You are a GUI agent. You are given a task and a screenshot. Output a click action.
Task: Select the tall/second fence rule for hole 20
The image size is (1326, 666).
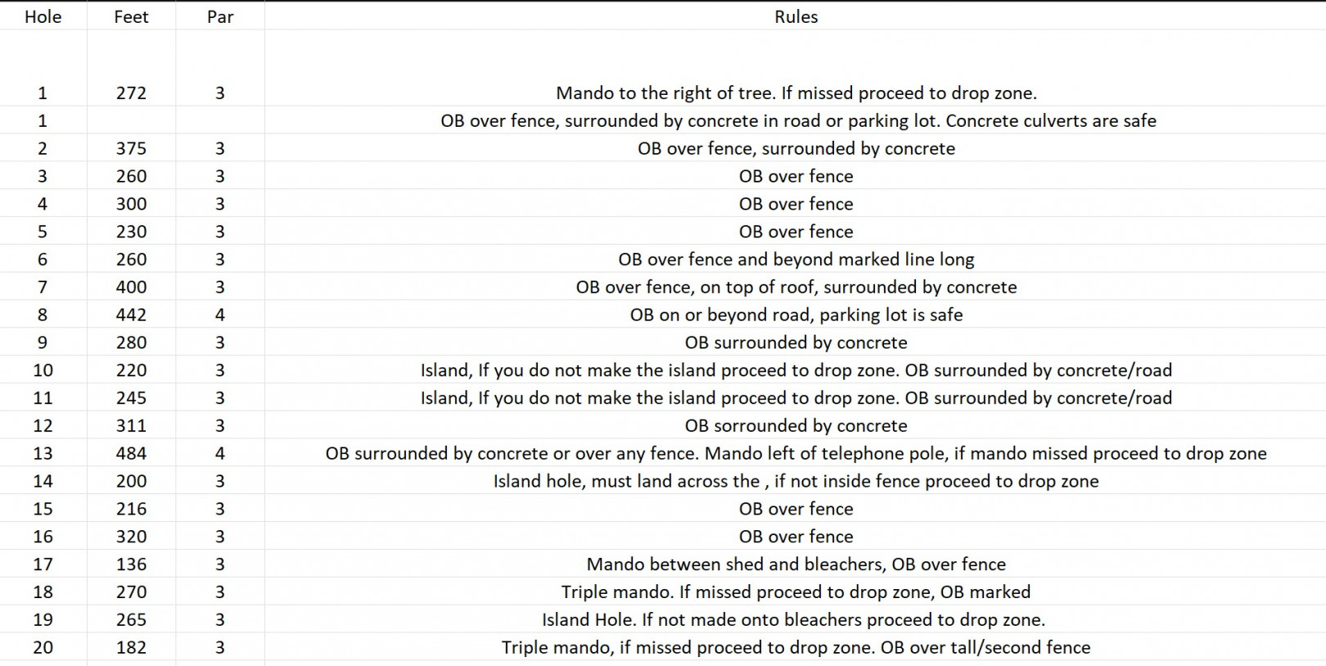796,647
